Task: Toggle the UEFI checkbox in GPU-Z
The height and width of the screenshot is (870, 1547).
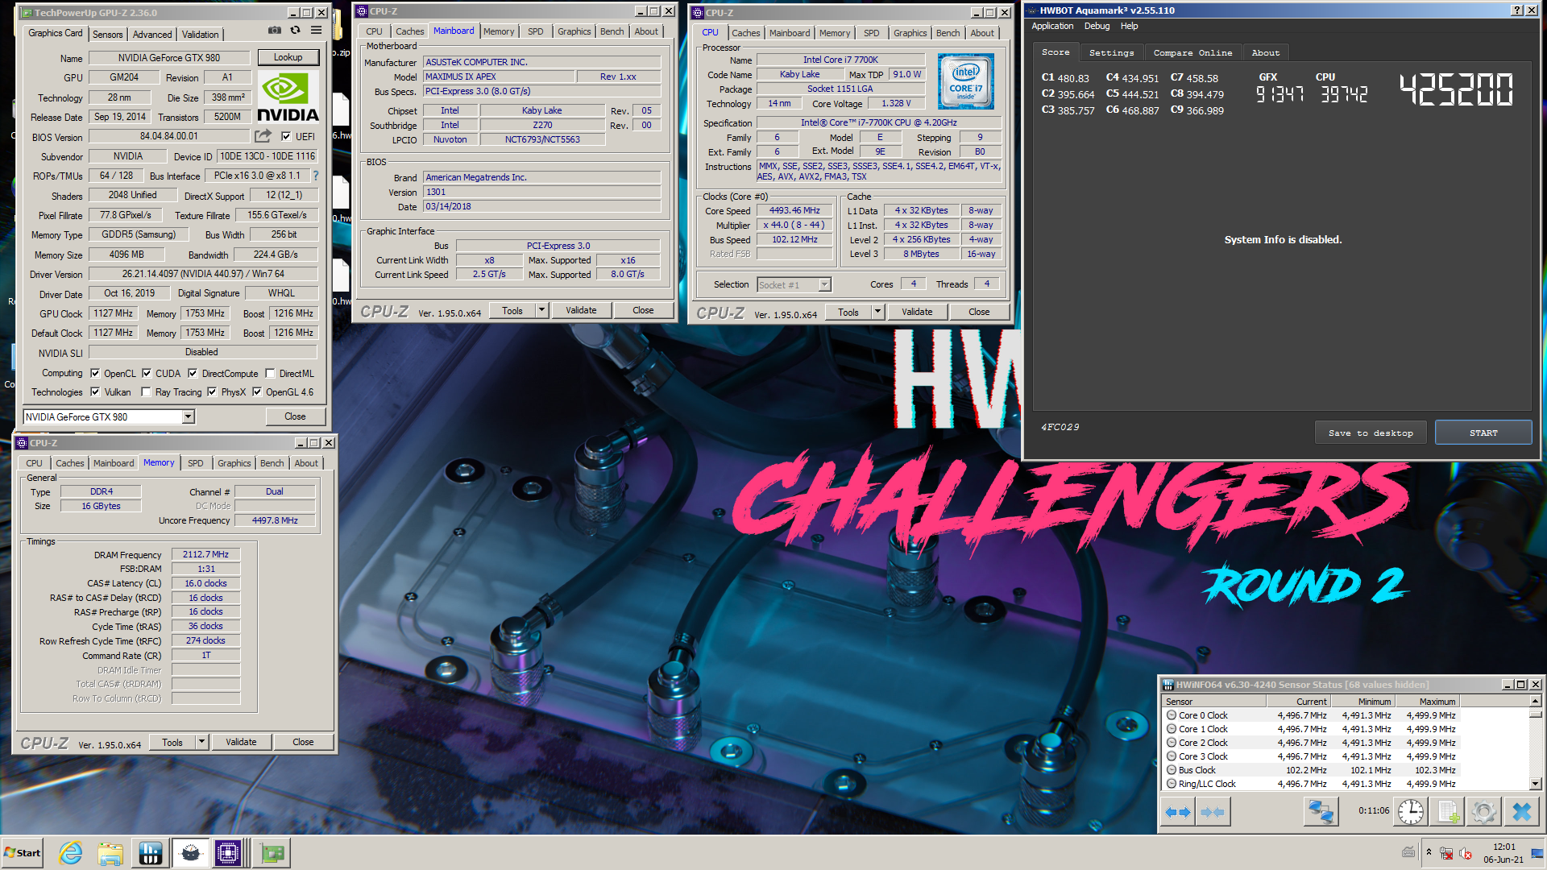Action: (285, 136)
